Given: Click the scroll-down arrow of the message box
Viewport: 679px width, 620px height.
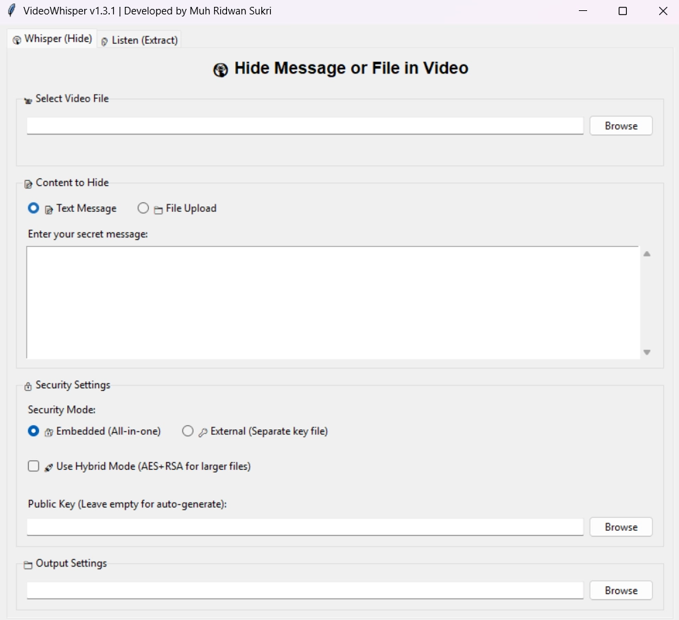Looking at the screenshot, I should 647,351.
